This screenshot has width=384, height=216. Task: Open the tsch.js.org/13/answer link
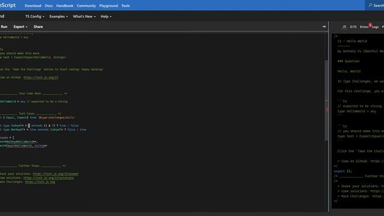coord(56,174)
